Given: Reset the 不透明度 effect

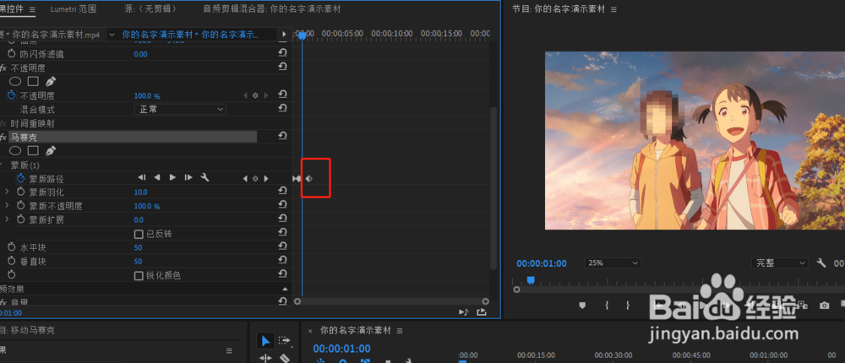Looking at the screenshot, I should tap(282, 68).
